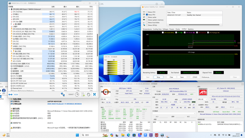Switch to the Temperatures tab in AIDA64
This screenshot has width=245, height=138.
tap(147, 29)
